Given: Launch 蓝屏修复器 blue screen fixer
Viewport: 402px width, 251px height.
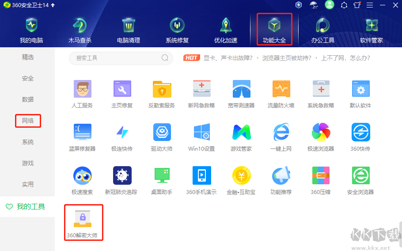Looking at the screenshot, I should (x=82, y=137).
